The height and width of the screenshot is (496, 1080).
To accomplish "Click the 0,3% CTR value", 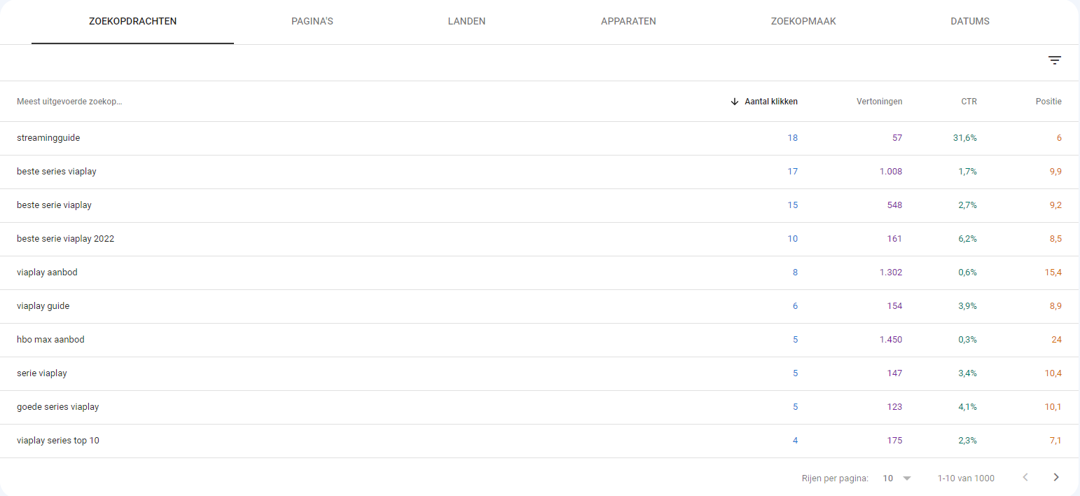I will pyautogui.click(x=967, y=340).
